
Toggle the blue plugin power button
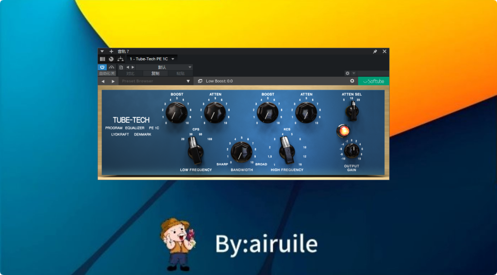[102, 67]
